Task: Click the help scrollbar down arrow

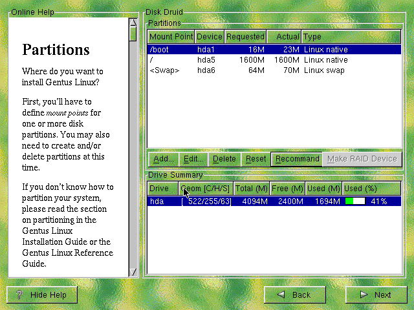Action: 133,272
